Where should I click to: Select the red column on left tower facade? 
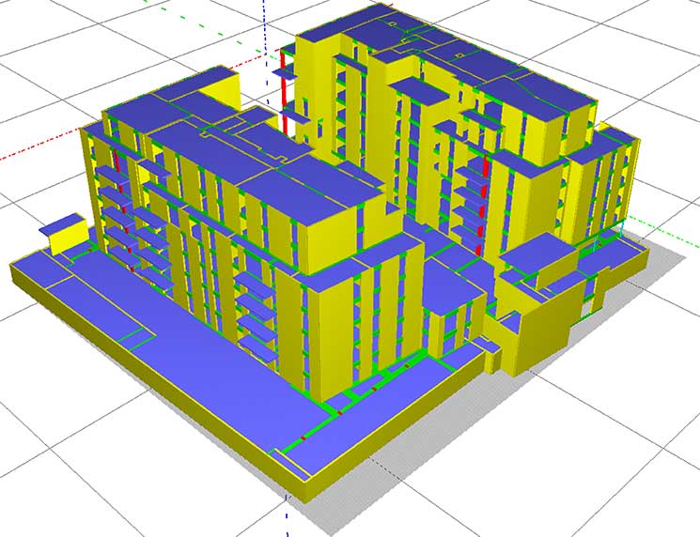117,160
